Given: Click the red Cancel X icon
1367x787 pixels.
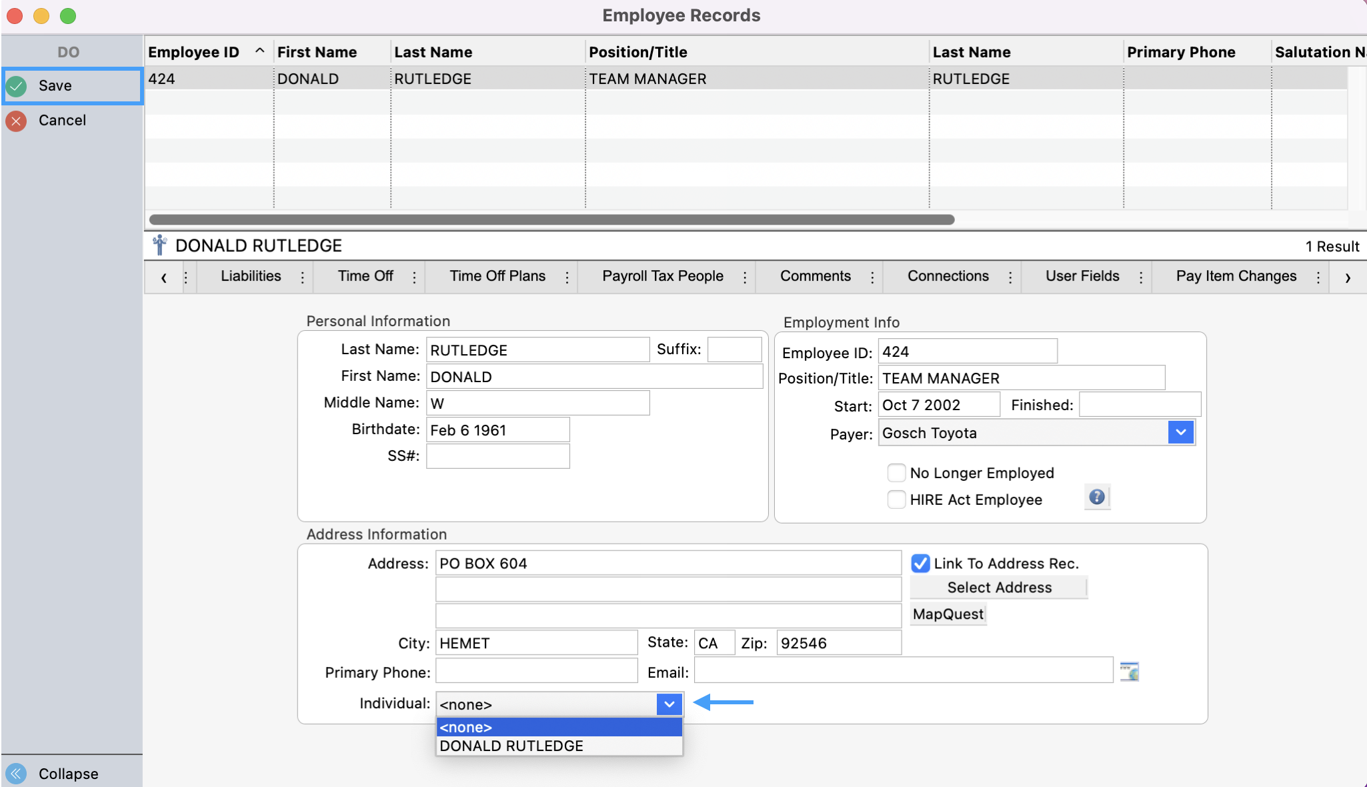Looking at the screenshot, I should click(x=17, y=121).
